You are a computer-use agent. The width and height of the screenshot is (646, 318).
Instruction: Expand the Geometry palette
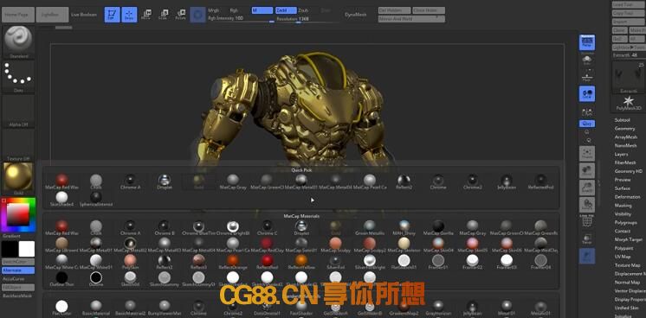click(624, 129)
